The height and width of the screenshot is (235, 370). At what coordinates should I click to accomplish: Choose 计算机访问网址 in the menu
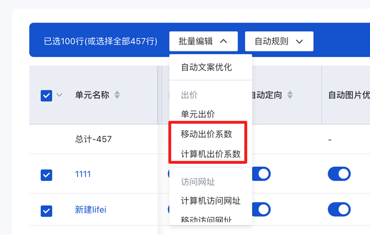point(210,201)
